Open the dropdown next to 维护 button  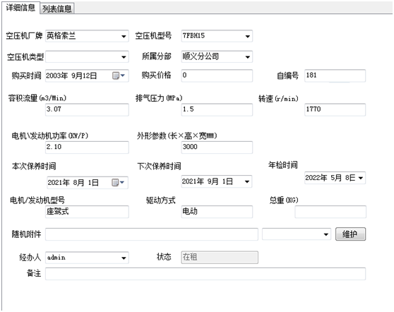(326, 234)
